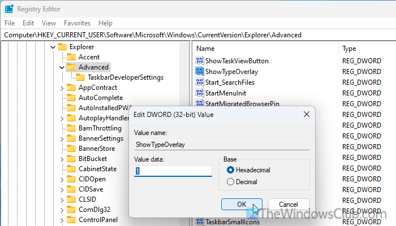This screenshot has width=396, height=226.
Task: Collapse the Advanced tree node
Action: coord(62,67)
